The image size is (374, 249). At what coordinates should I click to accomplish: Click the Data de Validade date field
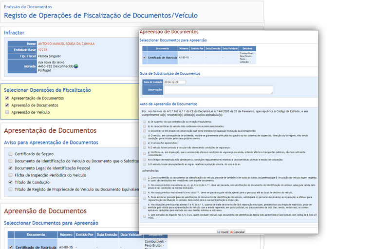click(175, 82)
